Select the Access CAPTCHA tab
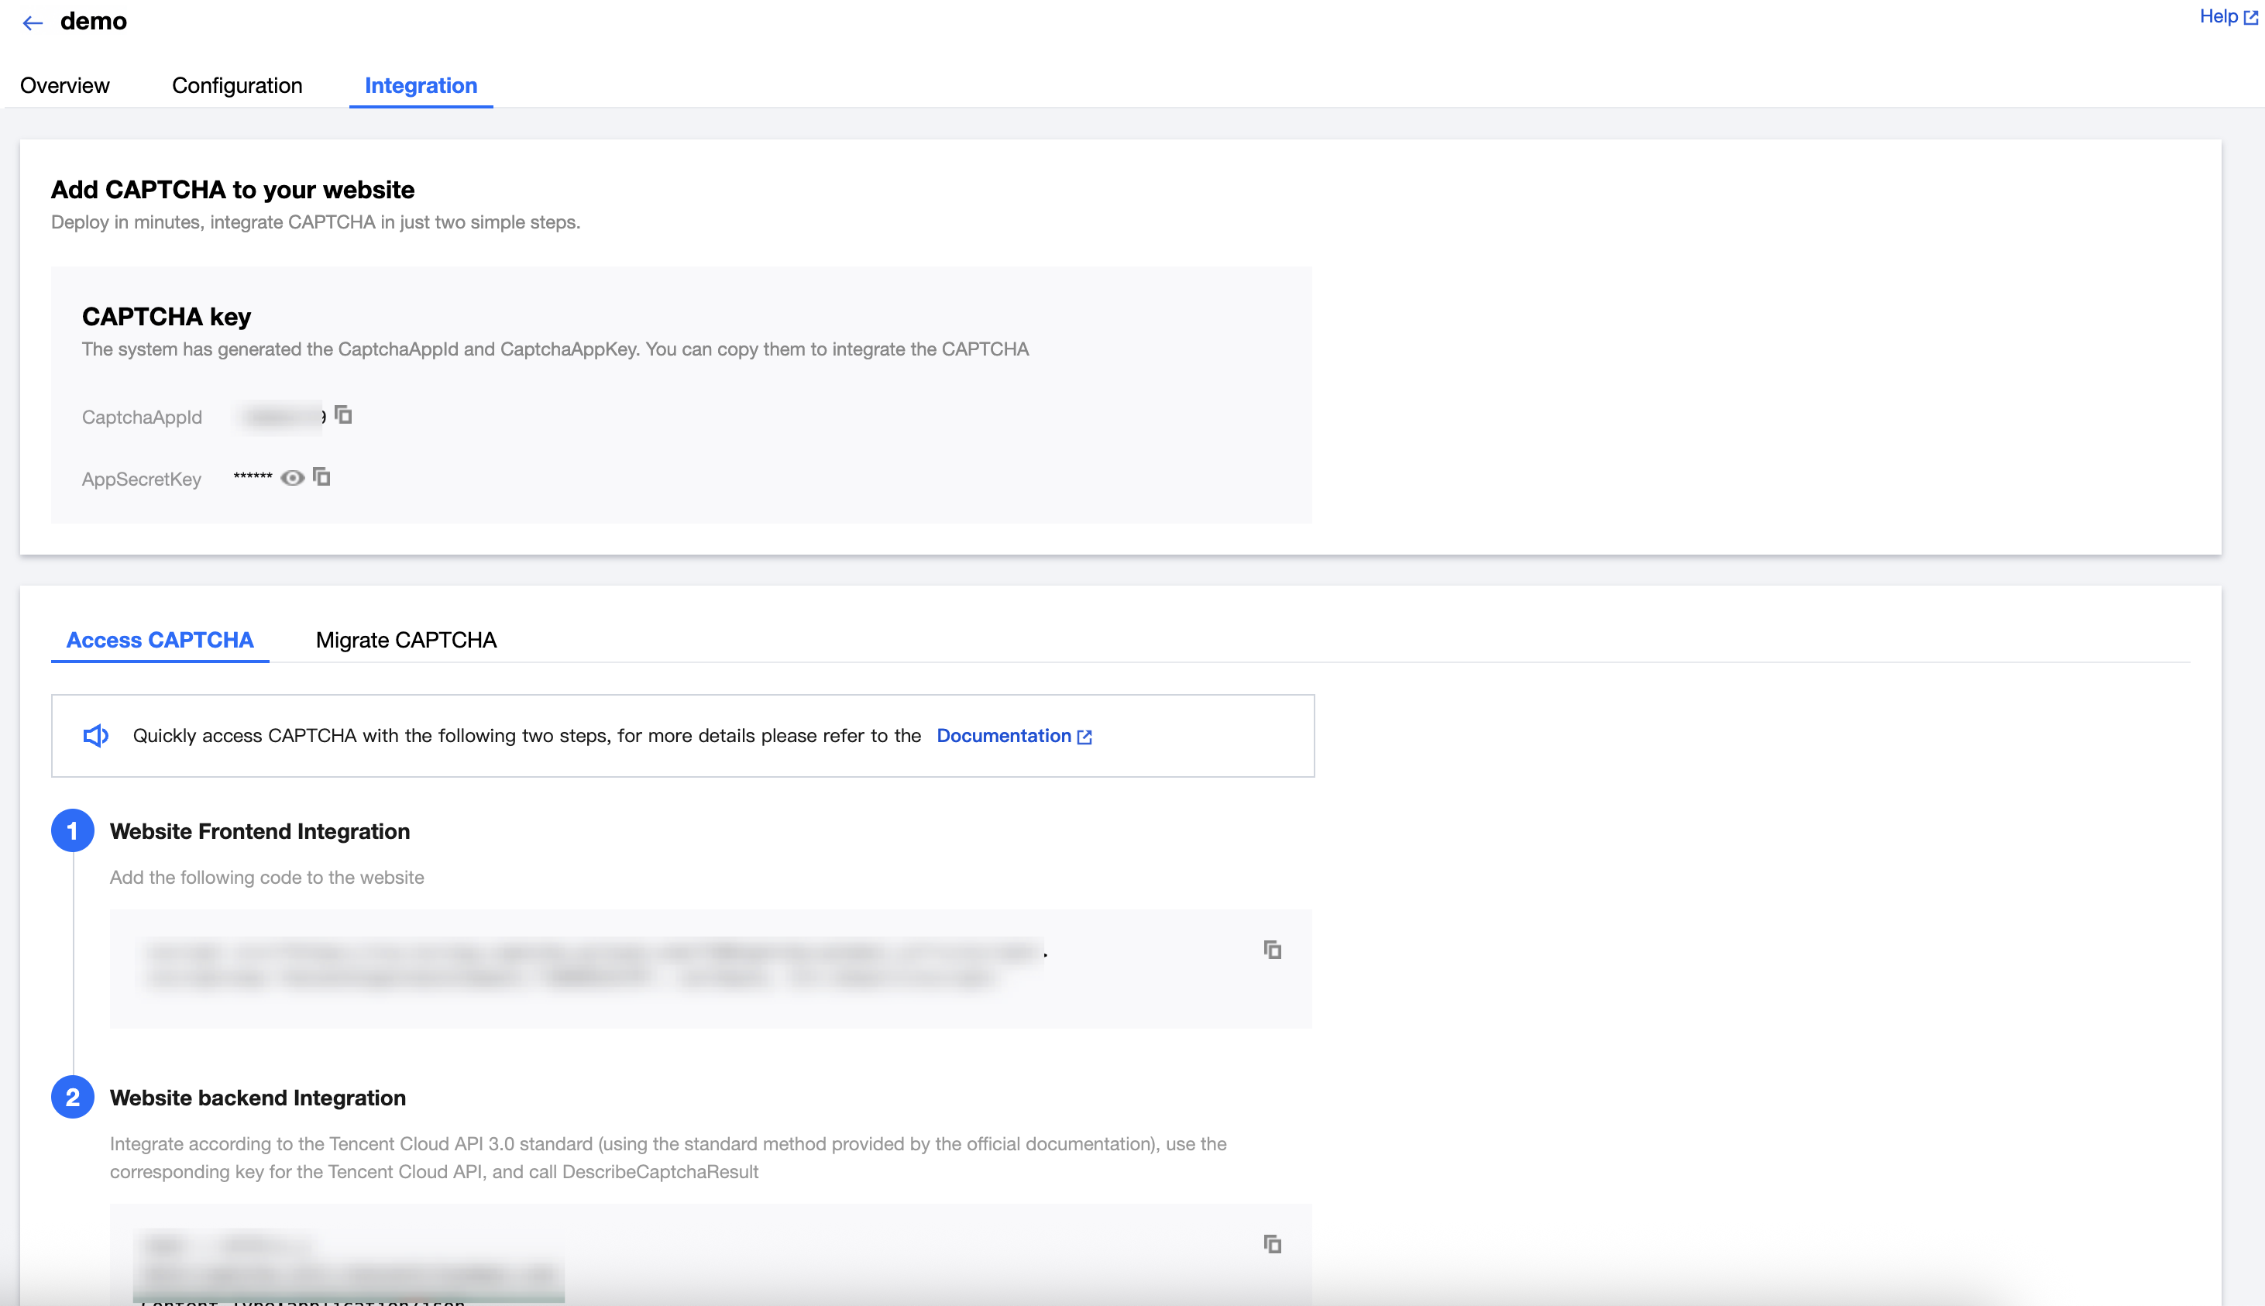The image size is (2265, 1306). point(160,640)
